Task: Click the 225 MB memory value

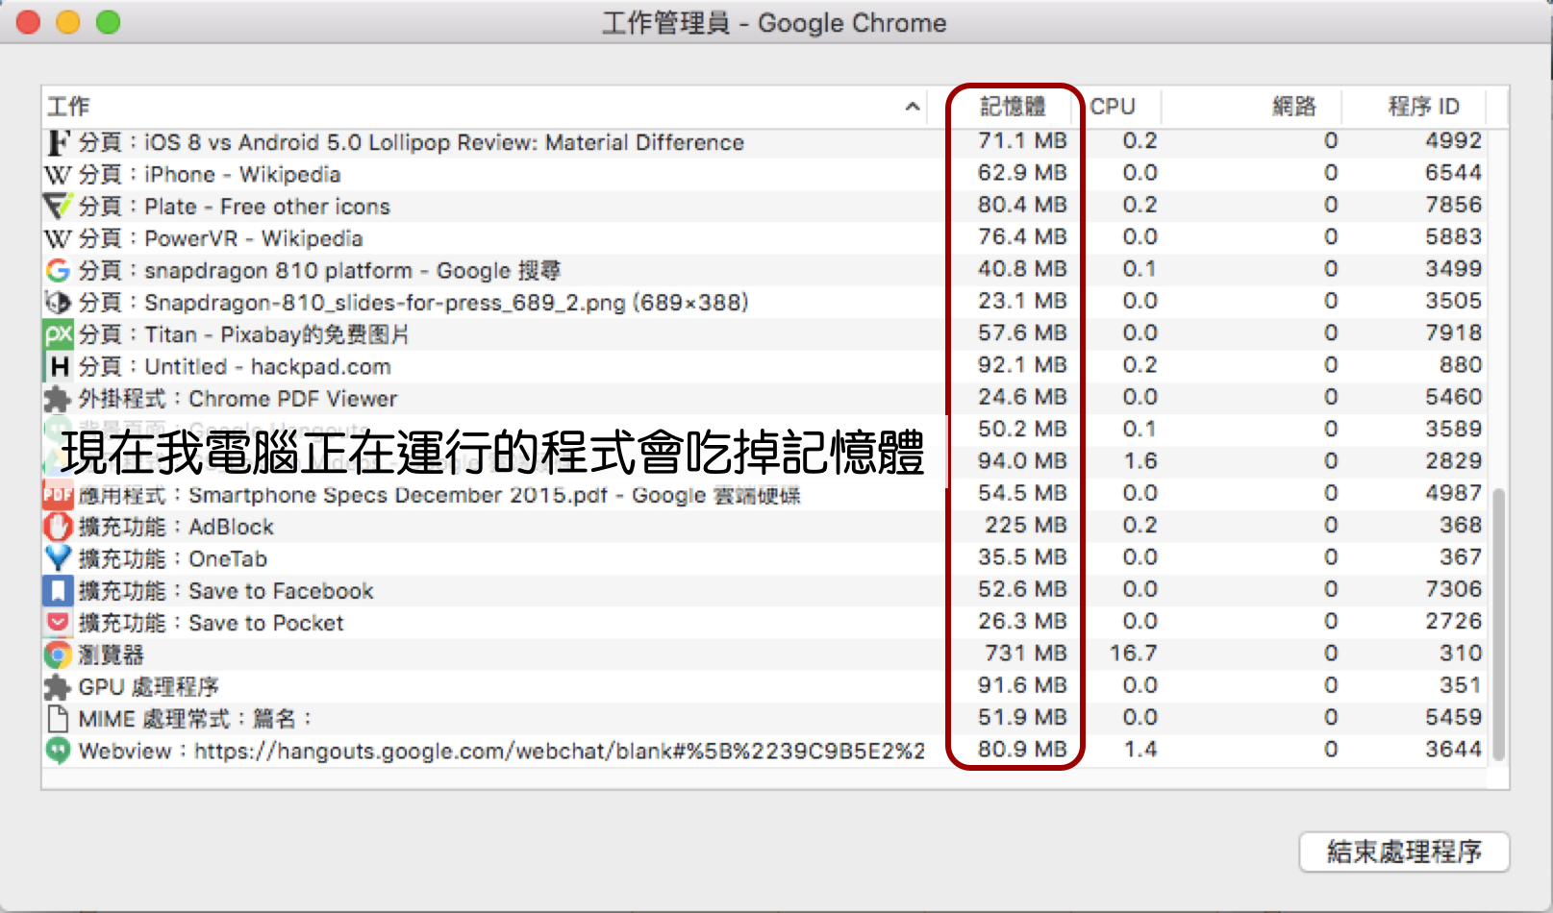Action: click(1026, 526)
